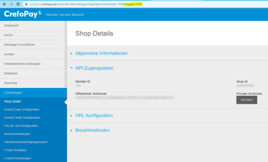Open Kunden
Viewport: 268px width, 162px height.
[x=9, y=54]
